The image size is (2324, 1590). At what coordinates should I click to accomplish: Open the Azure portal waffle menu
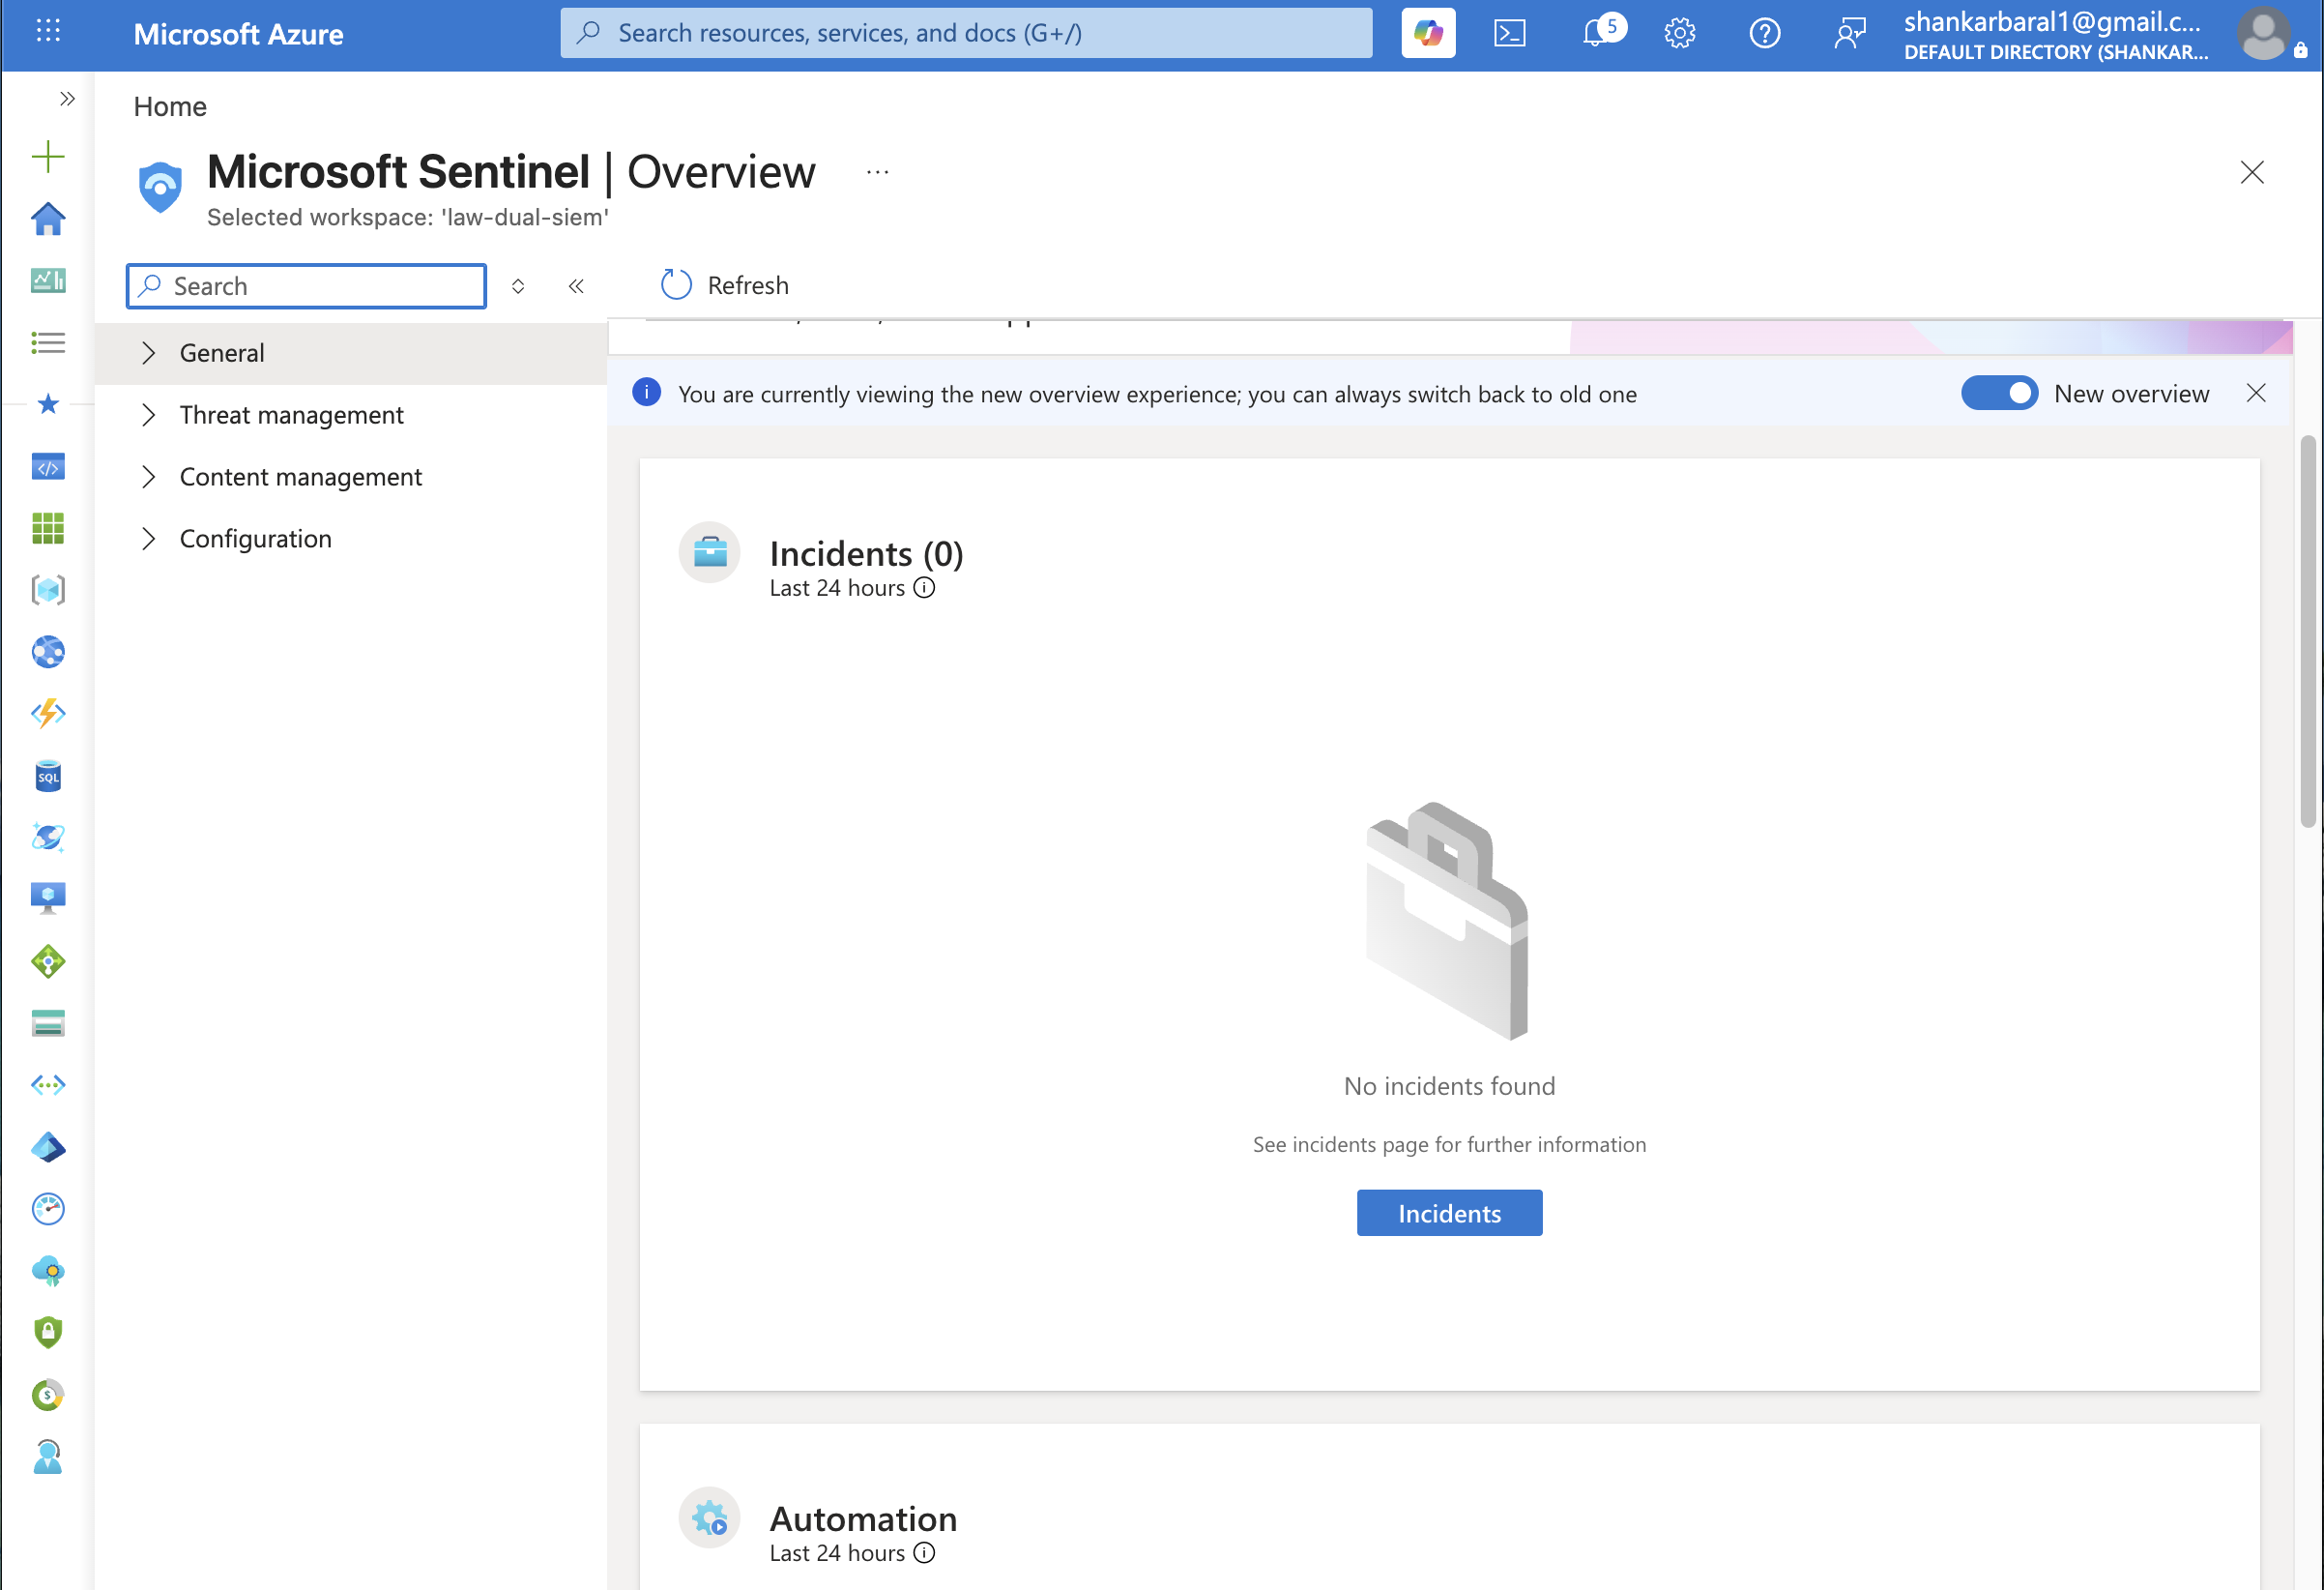click(x=48, y=31)
